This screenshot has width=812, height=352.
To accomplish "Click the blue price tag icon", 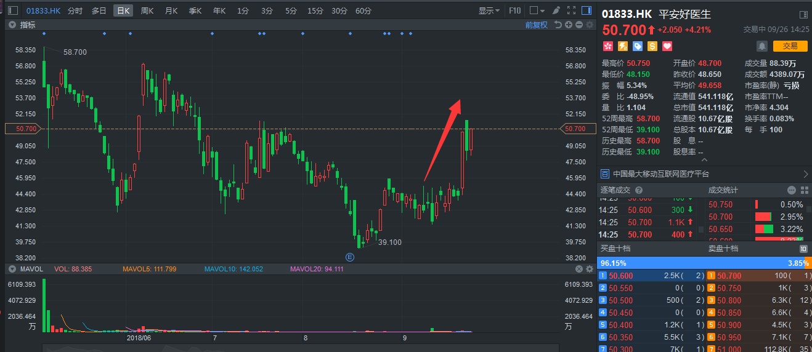I will [638, 46].
